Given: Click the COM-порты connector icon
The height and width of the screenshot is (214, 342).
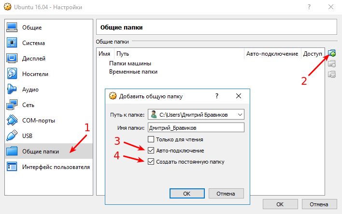Looking at the screenshot, I should [x=12, y=120].
